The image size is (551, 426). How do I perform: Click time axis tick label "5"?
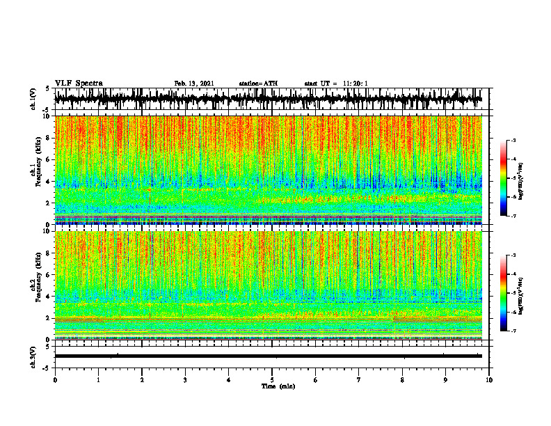[x=272, y=380]
